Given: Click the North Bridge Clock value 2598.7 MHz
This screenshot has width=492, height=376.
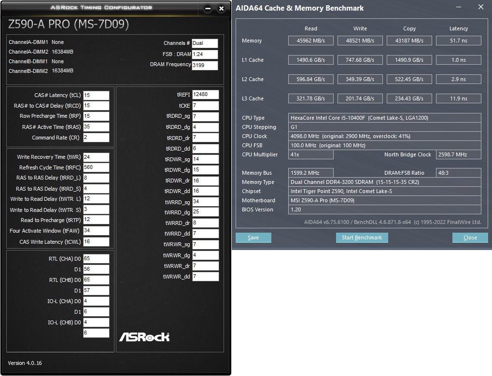Looking at the screenshot, I should (x=458, y=154).
